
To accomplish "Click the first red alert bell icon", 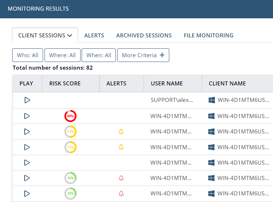I will click(121, 178).
